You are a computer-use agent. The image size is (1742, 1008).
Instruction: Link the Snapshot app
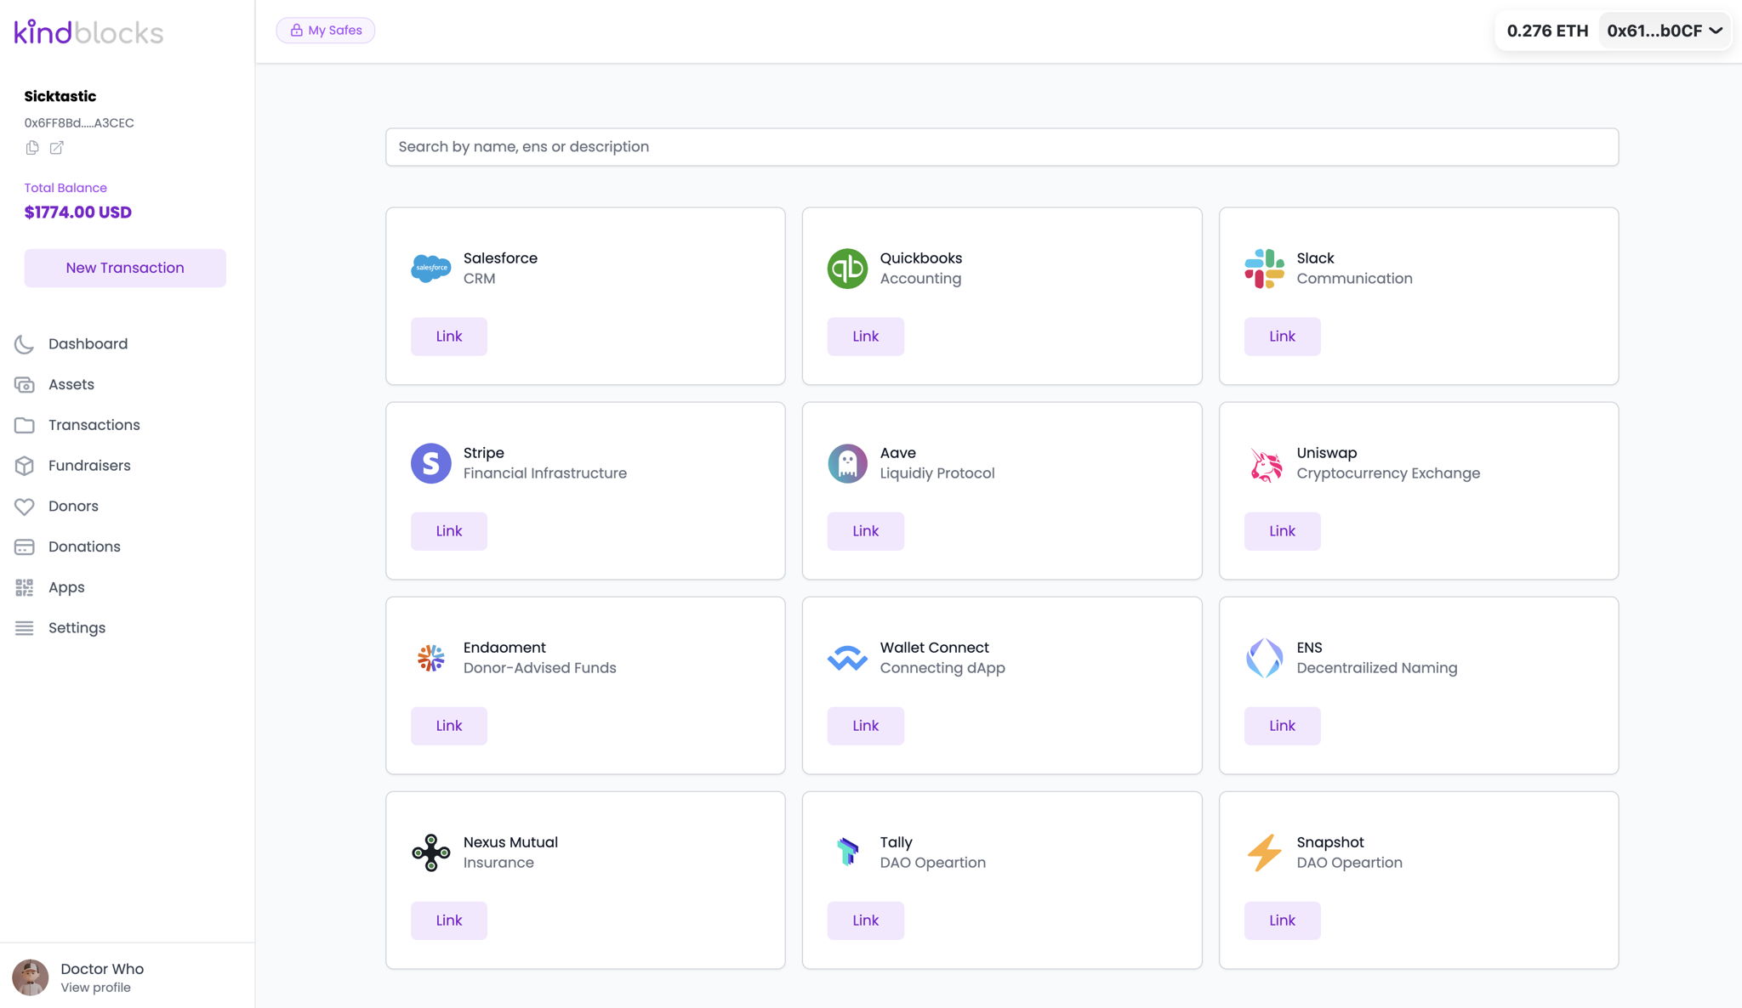click(1283, 920)
